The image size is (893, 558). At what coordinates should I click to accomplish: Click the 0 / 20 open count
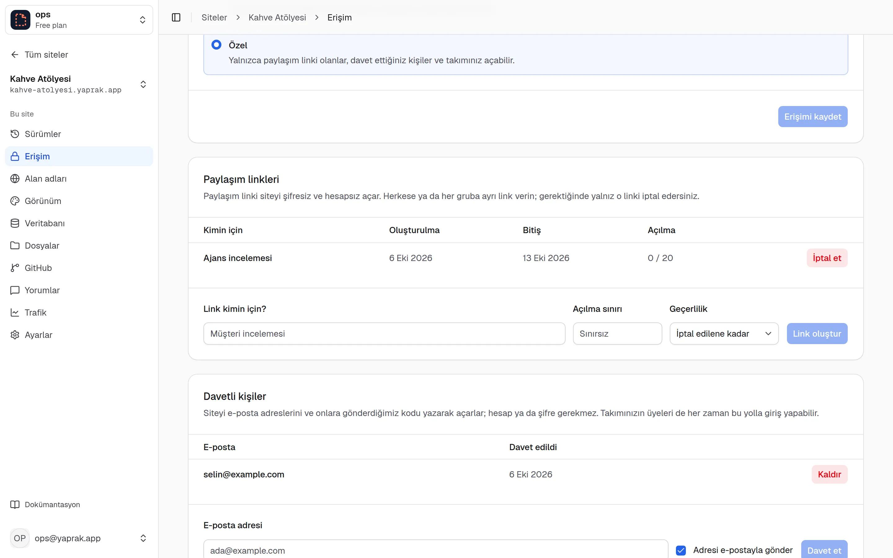[x=660, y=258]
